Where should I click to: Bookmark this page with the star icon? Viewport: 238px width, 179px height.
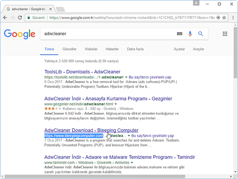tap(224, 17)
